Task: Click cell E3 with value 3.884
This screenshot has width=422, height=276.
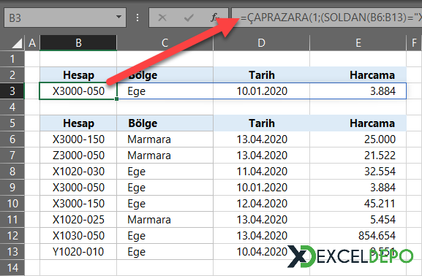Action: point(358,91)
